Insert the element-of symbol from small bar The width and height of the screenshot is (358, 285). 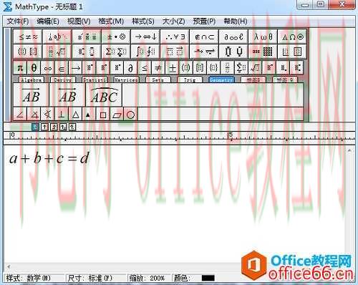tap(62, 68)
